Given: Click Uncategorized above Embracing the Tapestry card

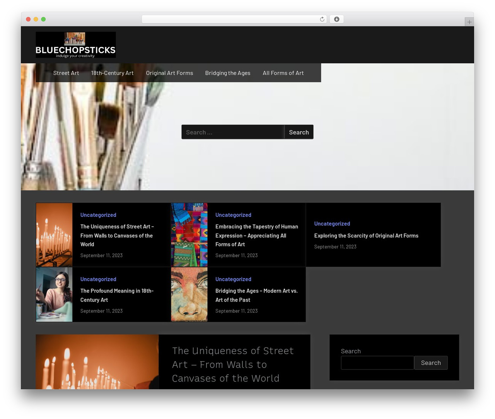Looking at the screenshot, I should pos(233,215).
